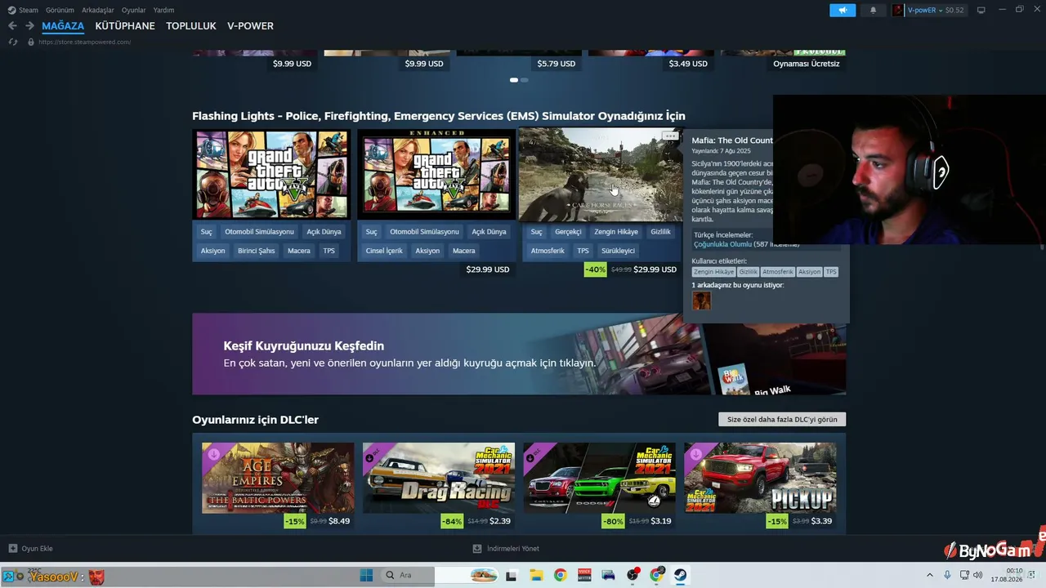This screenshot has height=588, width=1046.
Task: Open the Arkadaşlar menu
Action: (x=98, y=10)
